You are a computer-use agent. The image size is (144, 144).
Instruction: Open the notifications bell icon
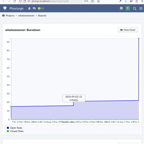tap(29, 8)
